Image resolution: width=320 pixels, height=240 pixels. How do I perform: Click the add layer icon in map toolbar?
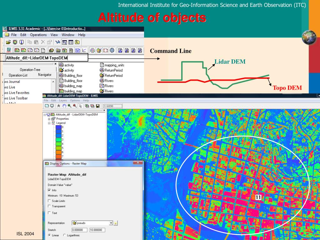pos(87,106)
